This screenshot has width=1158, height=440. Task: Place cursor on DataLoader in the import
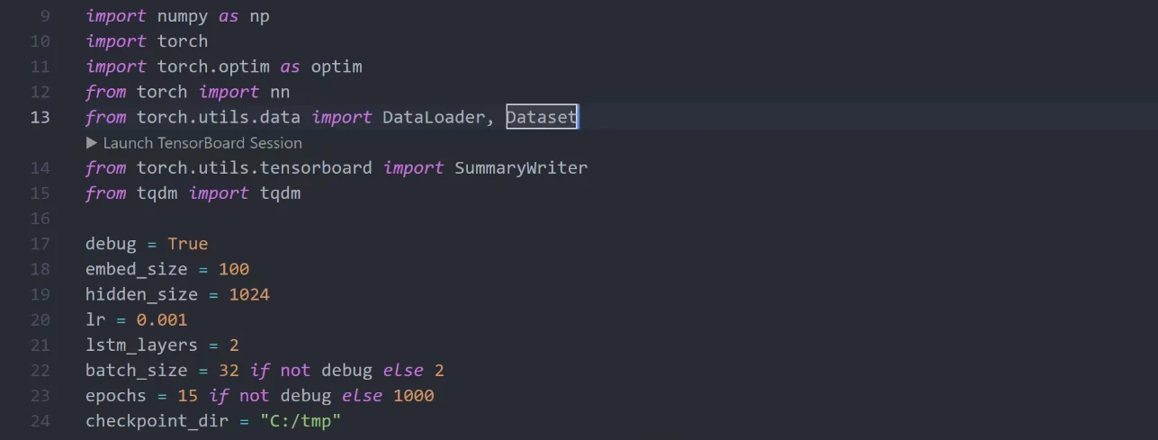coord(434,117)
